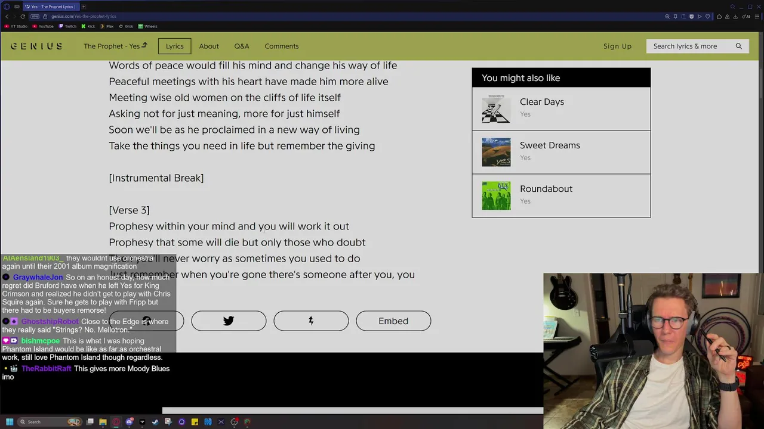Viewport: 764px width, 429px height.
Task: Open the easy setup sliders icon
Action: (x=757, y=17)
